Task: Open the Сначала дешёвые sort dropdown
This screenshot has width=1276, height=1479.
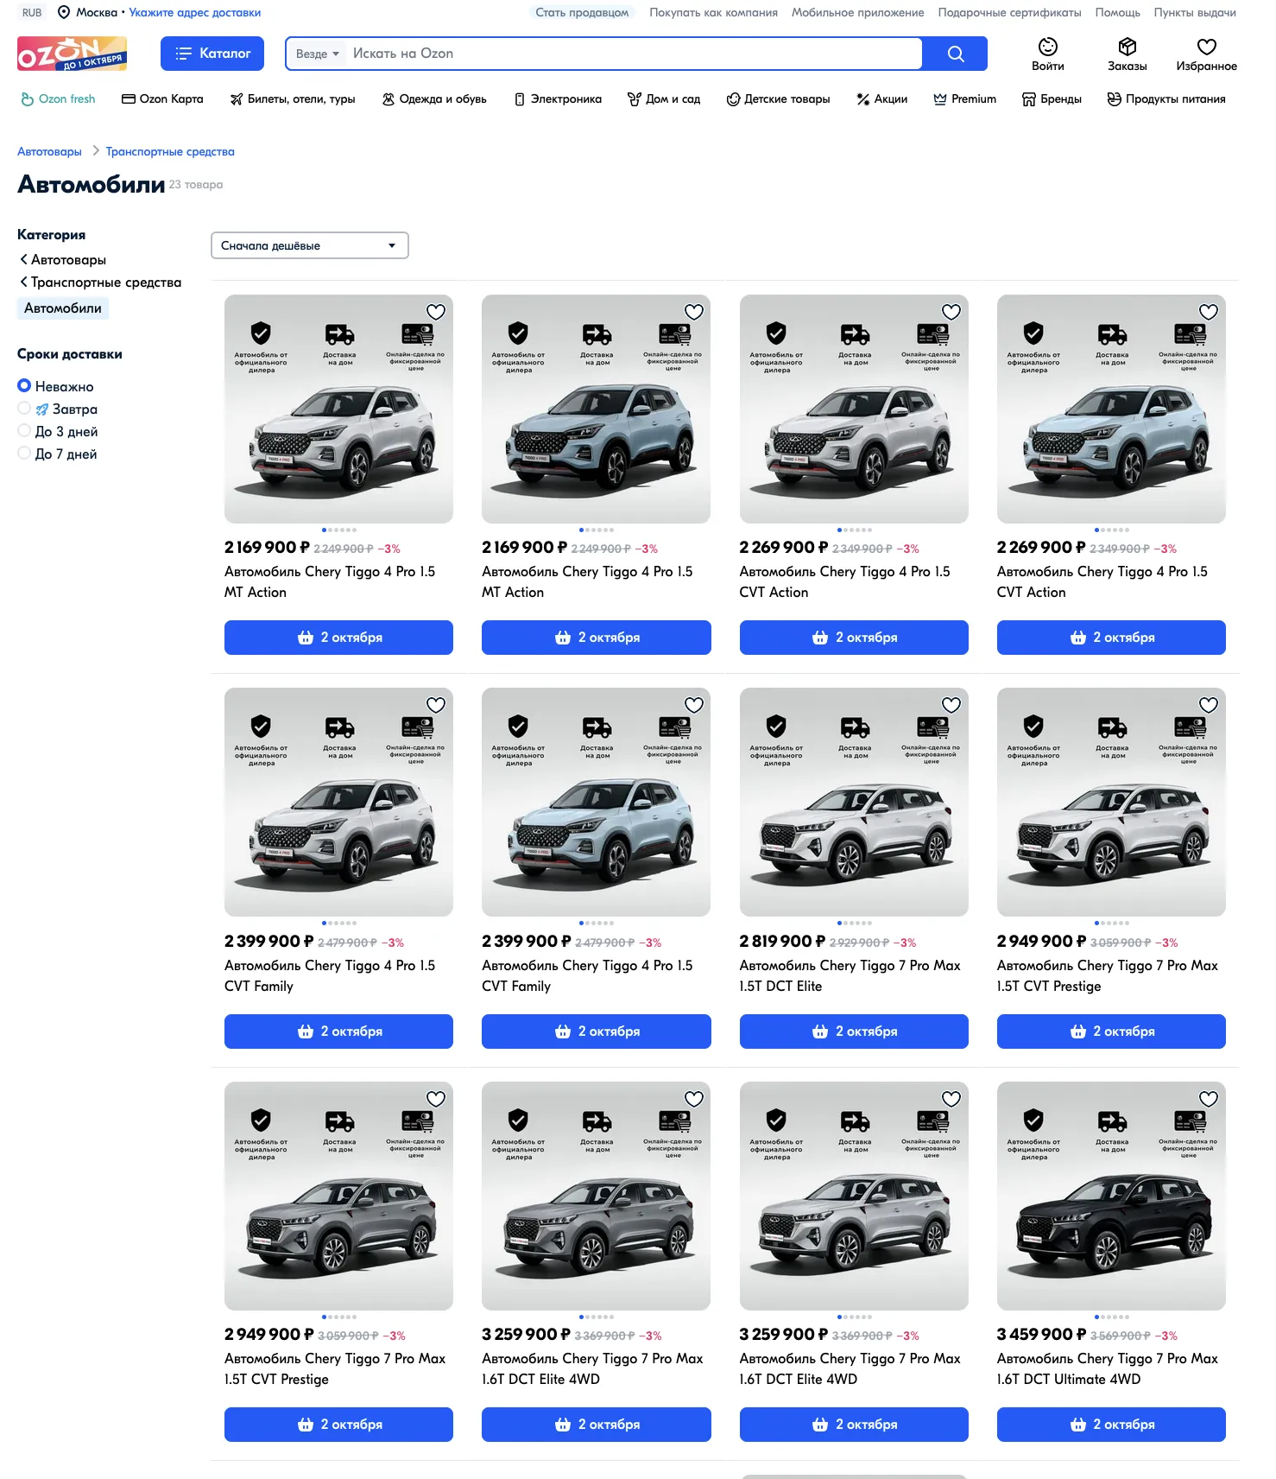Action: [x=309, y=245]
